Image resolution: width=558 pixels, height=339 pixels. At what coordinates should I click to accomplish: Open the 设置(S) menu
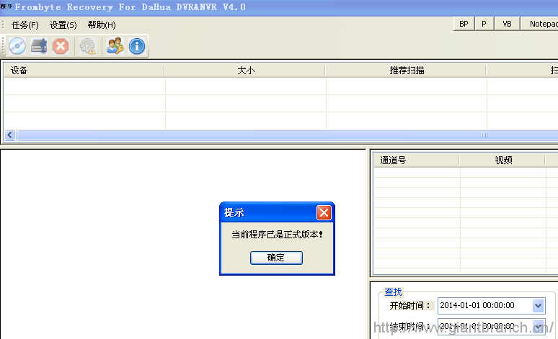click(63, 25)
